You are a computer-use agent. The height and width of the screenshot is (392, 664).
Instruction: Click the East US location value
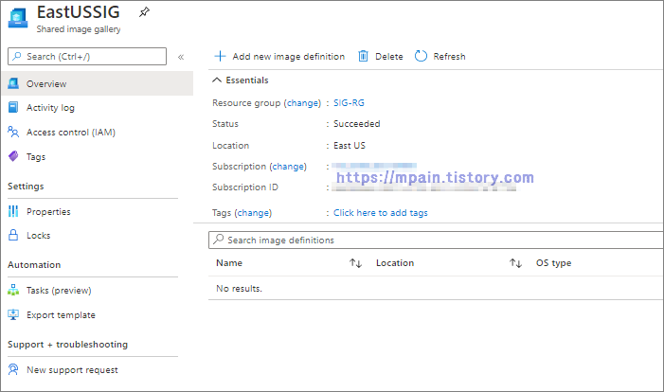[349, 145]
